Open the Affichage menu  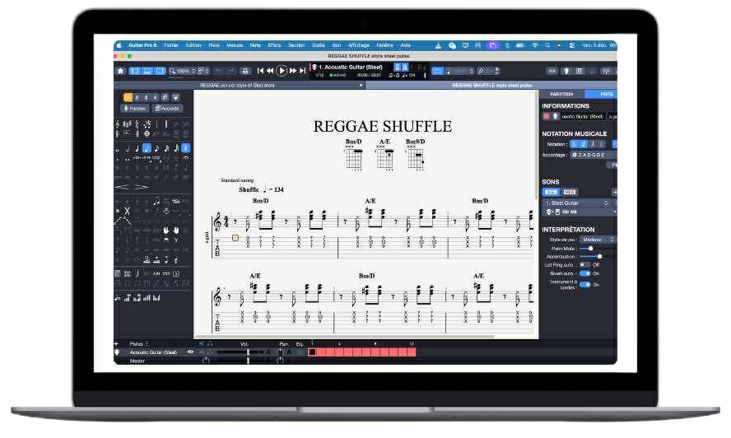[359, 45]
